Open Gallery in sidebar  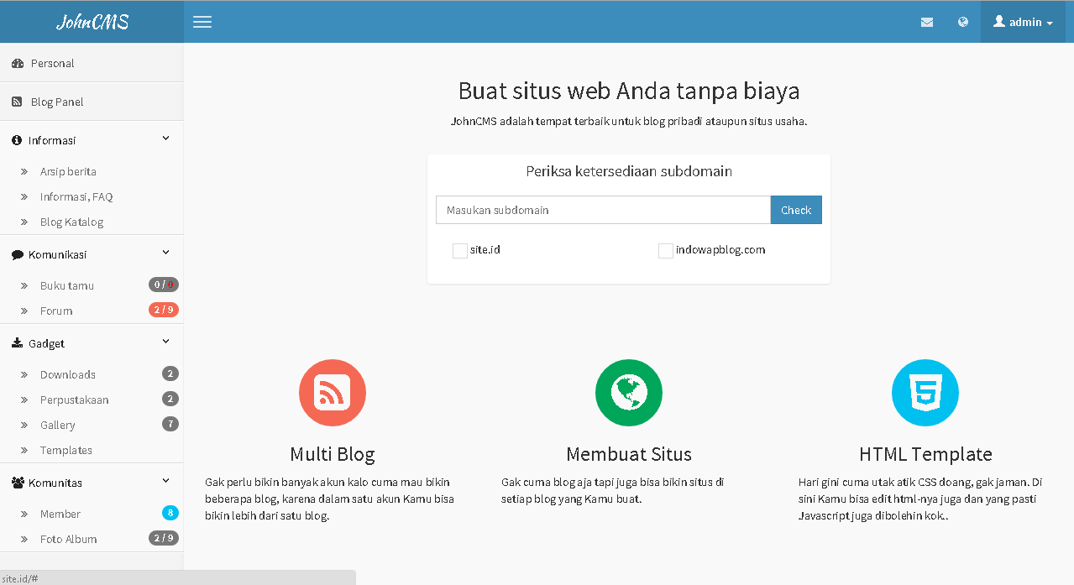[58, 425]
